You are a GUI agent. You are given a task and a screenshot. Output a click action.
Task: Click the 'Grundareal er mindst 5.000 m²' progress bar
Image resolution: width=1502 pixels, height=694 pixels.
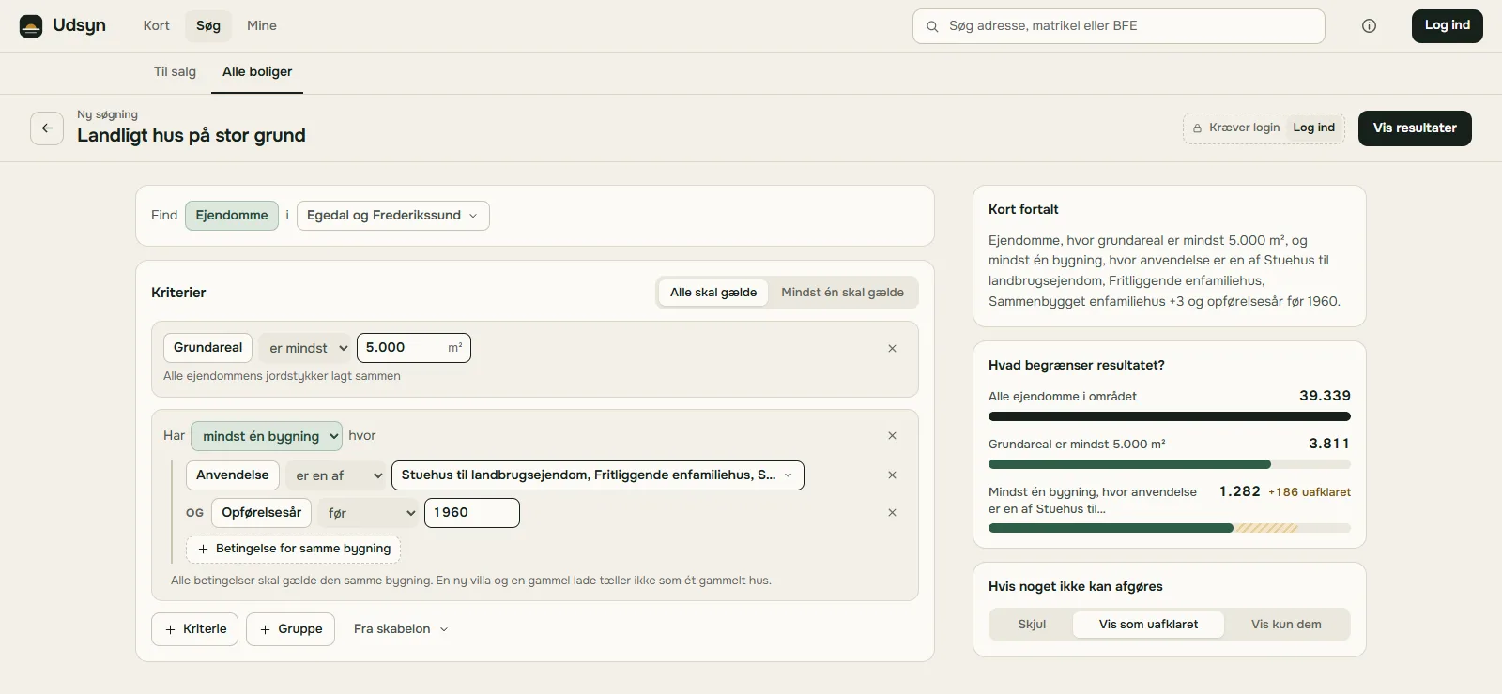coord(1170,464)
